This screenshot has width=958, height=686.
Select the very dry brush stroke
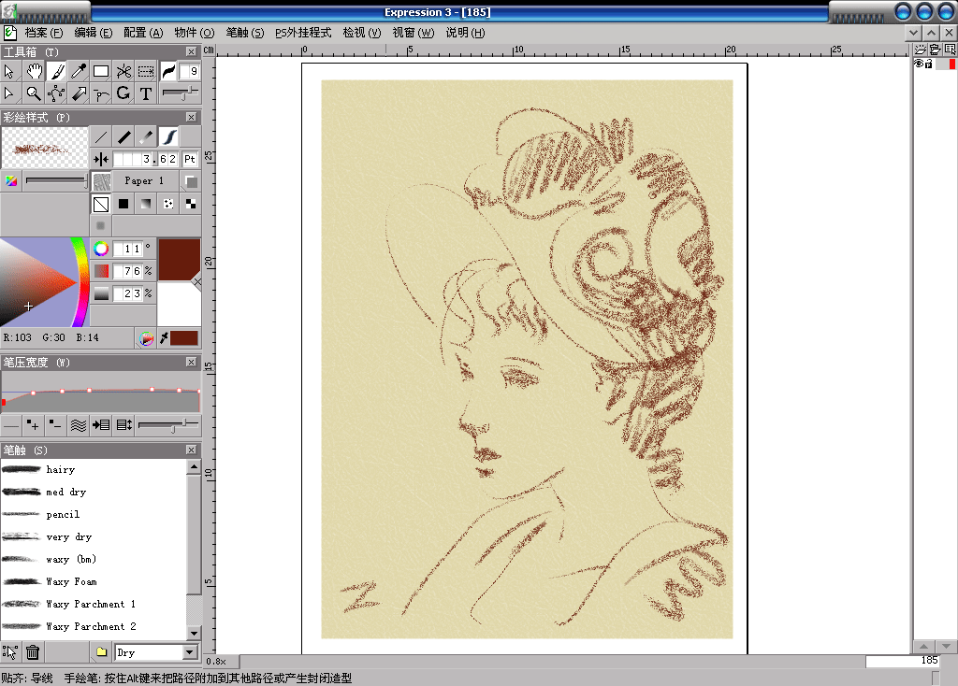point(94,537)
